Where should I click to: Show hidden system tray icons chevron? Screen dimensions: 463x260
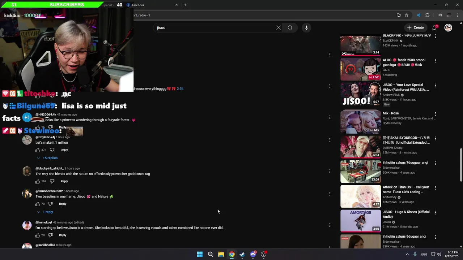(407, 254)
